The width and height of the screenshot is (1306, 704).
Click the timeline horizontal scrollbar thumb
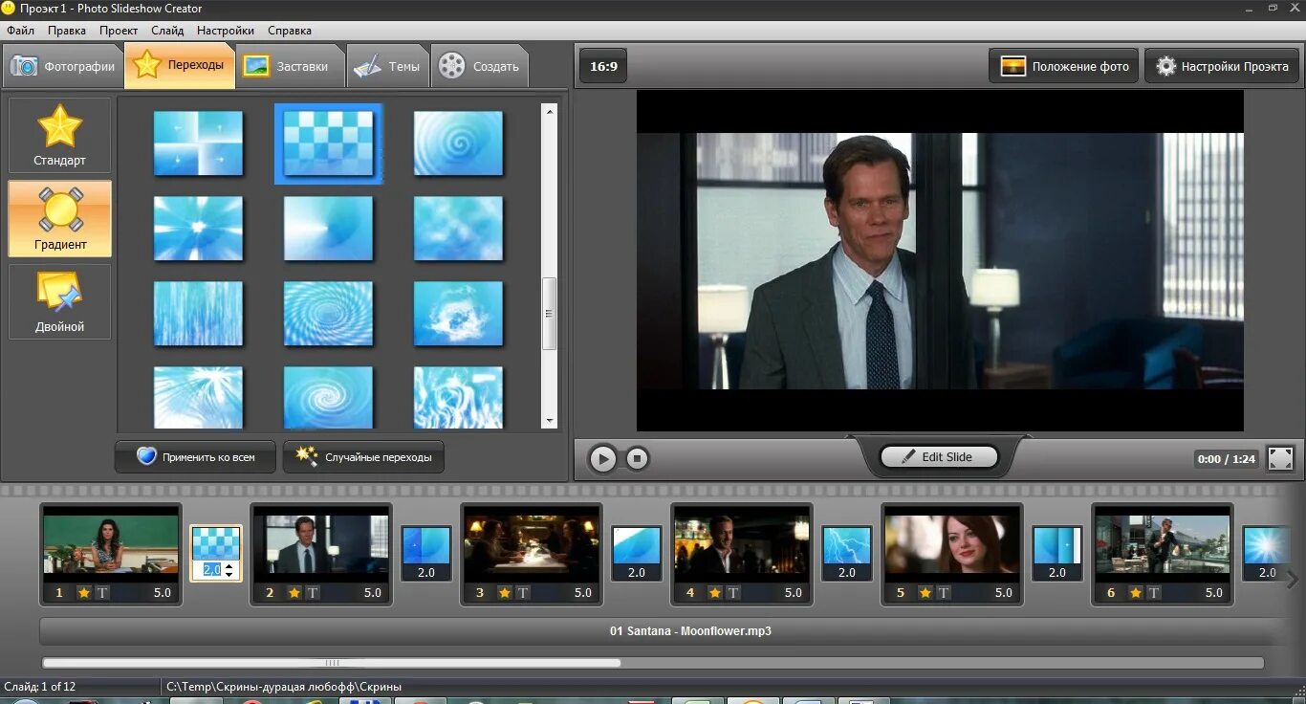pos(332,662)
